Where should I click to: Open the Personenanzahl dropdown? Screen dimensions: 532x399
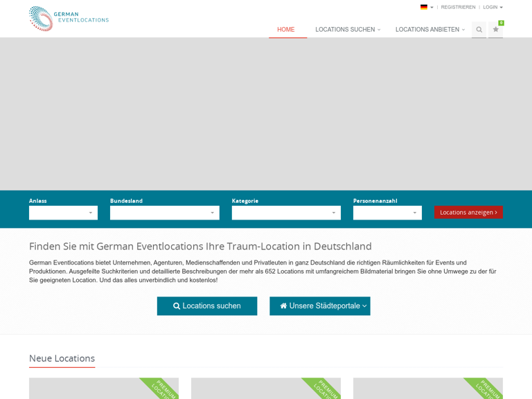coord(387,213)
